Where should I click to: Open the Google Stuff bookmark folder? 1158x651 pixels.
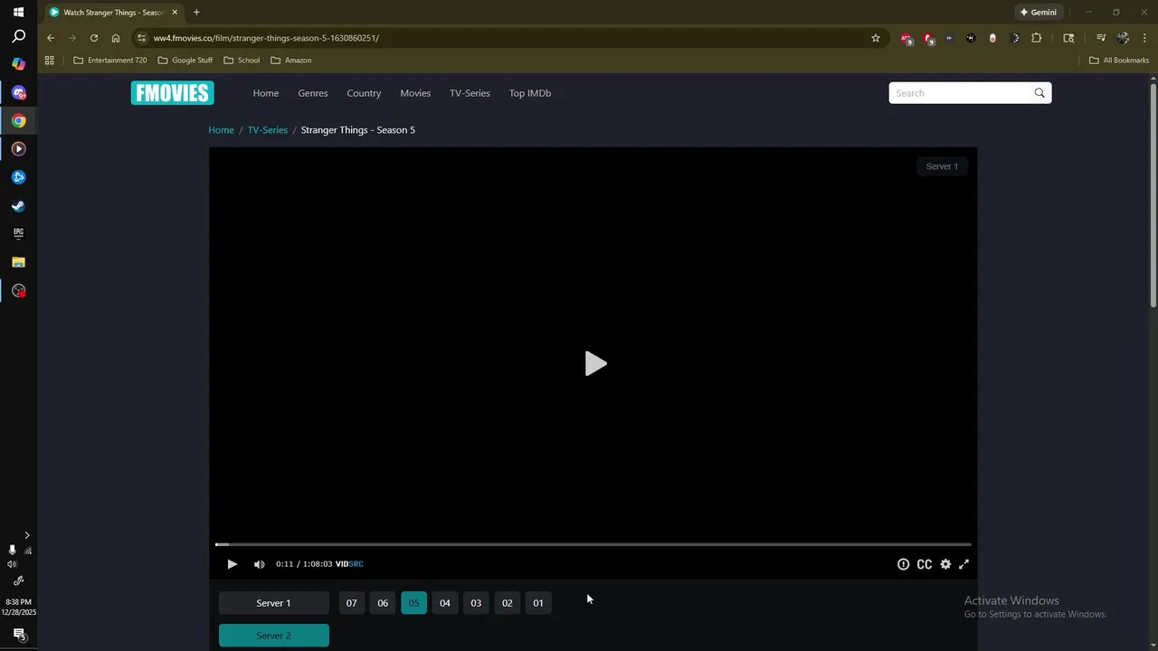tap(185, 61)
